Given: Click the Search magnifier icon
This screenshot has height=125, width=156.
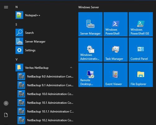Looking at the screenshot, I should click(x=19, y=33).
